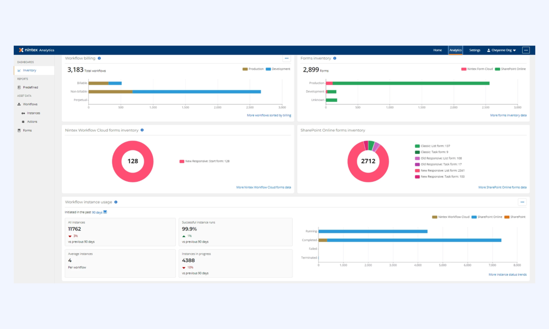Screen dimensions: 549x329
Task: Toggle SharePoint Online legend in usage chart
Action: [x=487, y=217]
